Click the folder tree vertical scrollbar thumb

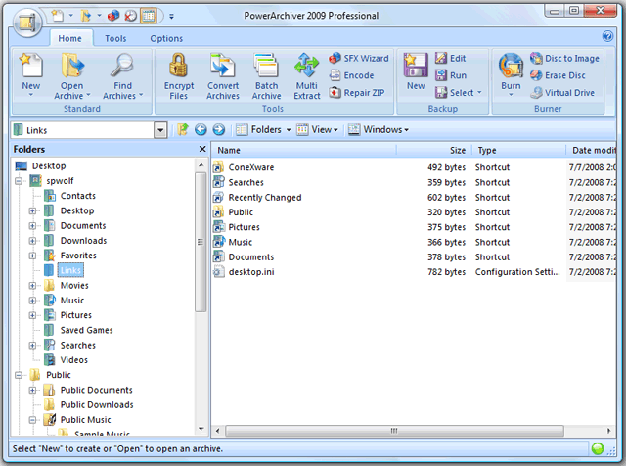[x=201, y=242]
